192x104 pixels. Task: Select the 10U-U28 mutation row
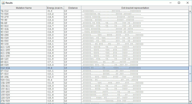[94, 95]
